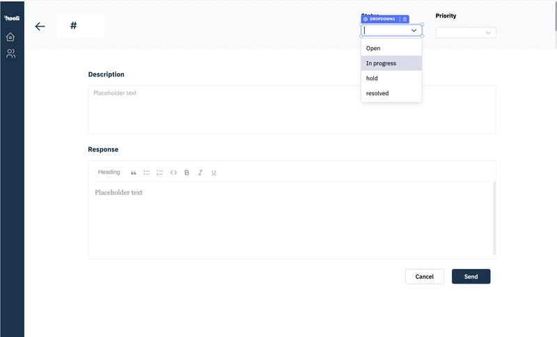Toggle code block formatting
The width and height of the screenshot is (557, 337).
pos(173,172)
